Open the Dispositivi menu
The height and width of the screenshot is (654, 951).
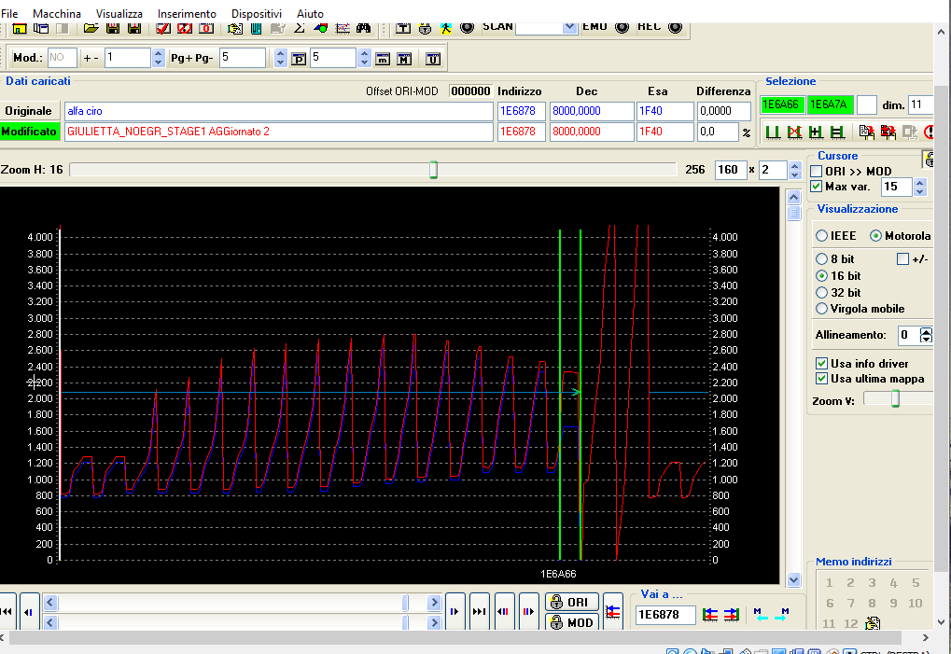[x=257, y=14]
